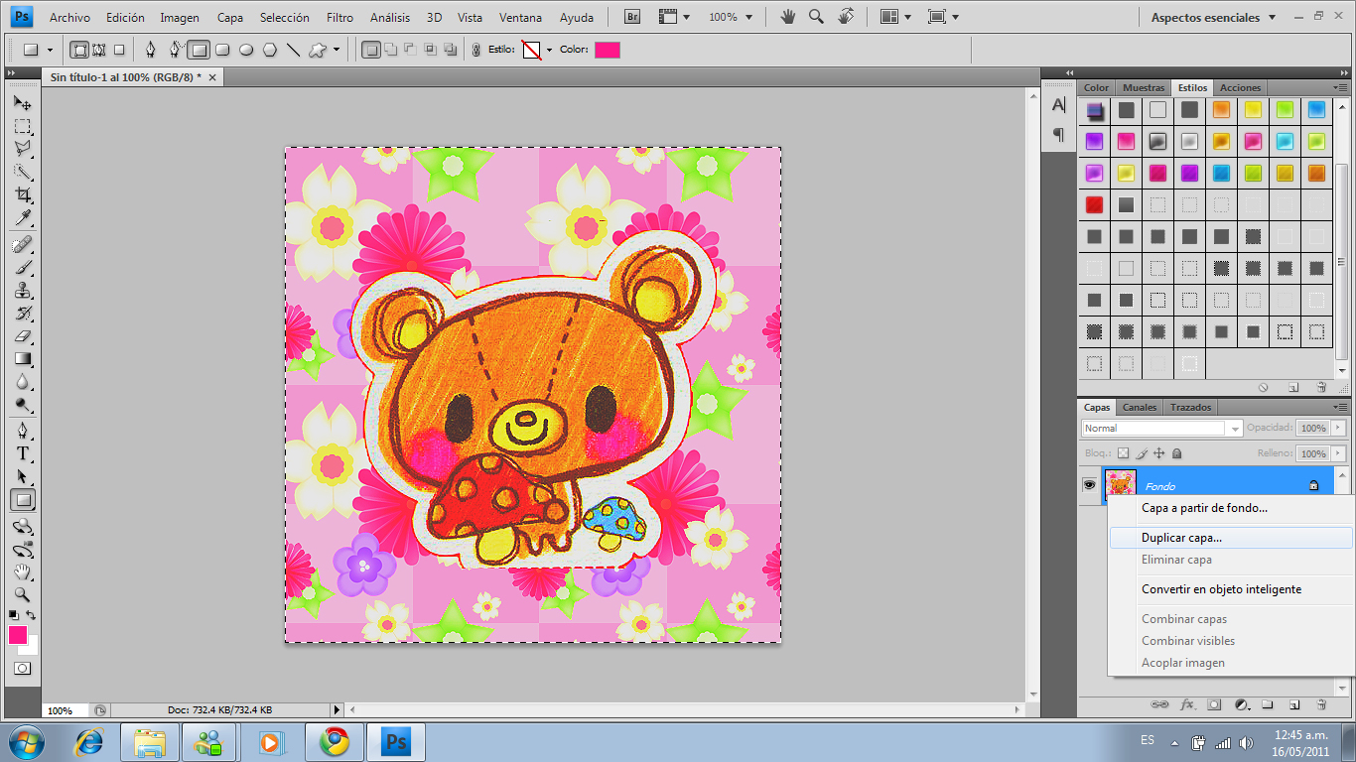This screenshot has width=1356, height=762.
Task: Click the Fondo layer thumbnail
Action: click(x=1120, y=484)
